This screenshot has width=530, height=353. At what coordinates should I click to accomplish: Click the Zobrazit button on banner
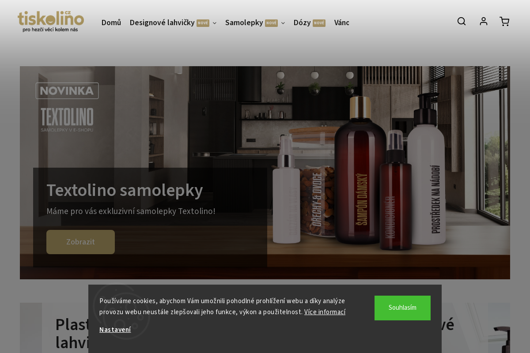click(80, 242)
